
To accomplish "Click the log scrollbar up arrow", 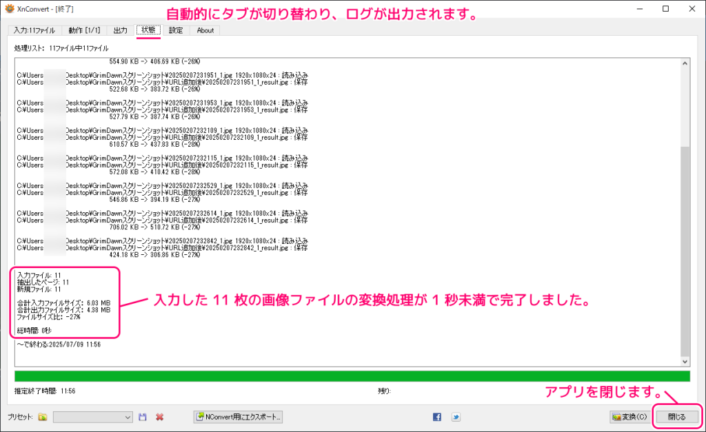I will (x=685, y=63).
